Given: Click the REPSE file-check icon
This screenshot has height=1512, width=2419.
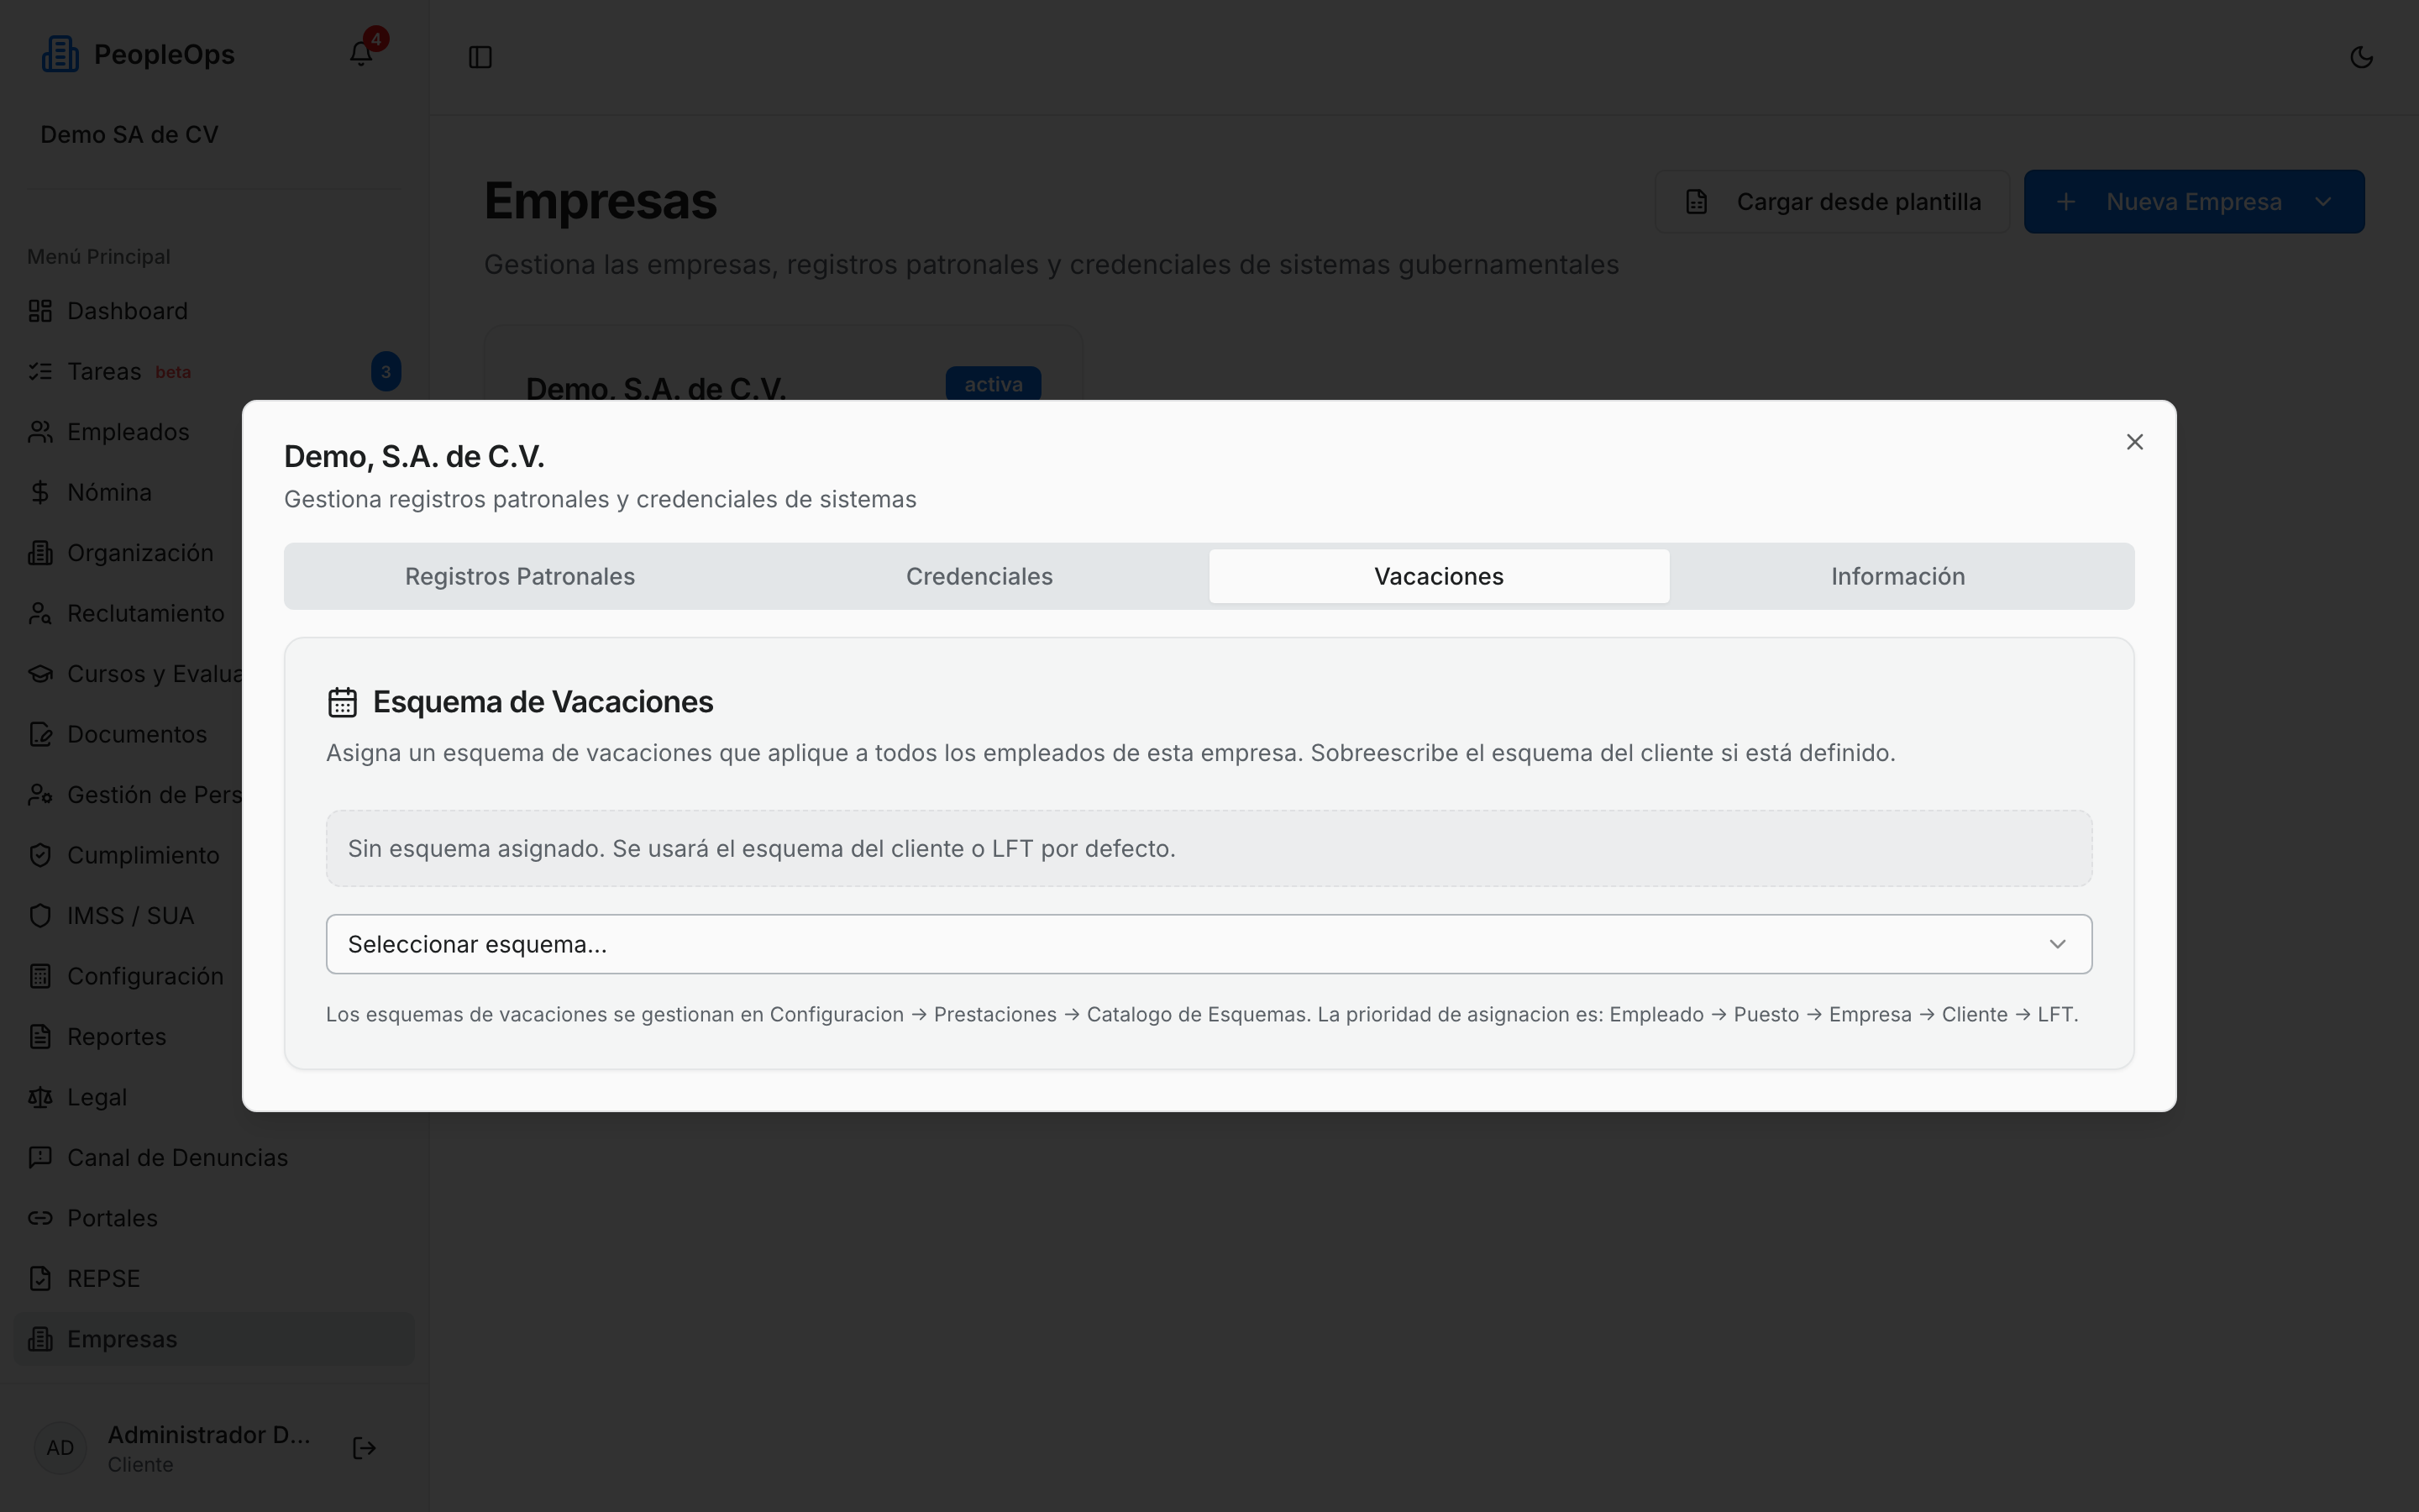Looking at the screenshot, I should click(x=40, y=1279).
